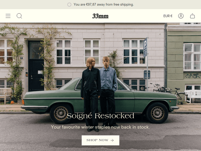Click the 33mm logo
The height and width of the screenshot is (151, 201).
(100, 16)
